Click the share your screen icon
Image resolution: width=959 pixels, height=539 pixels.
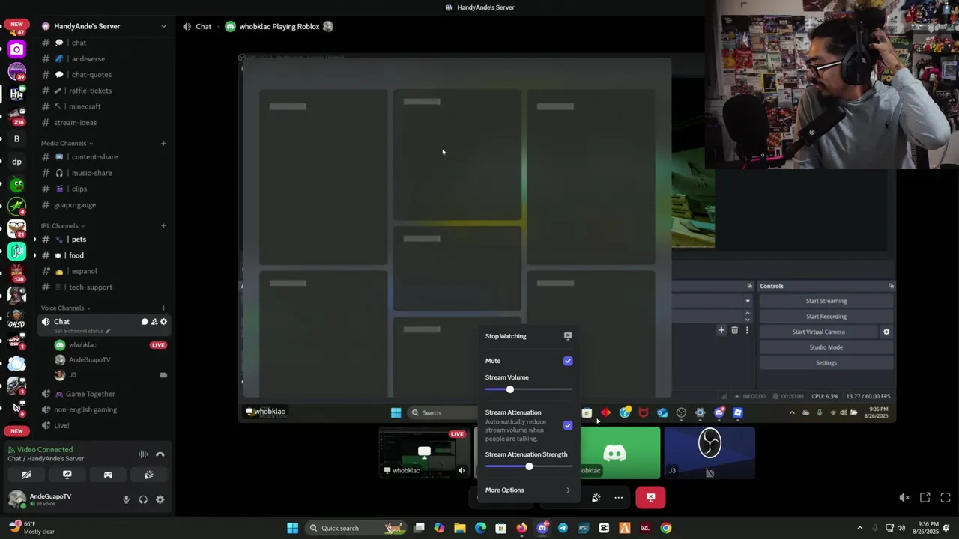click(x=67, y=475)
